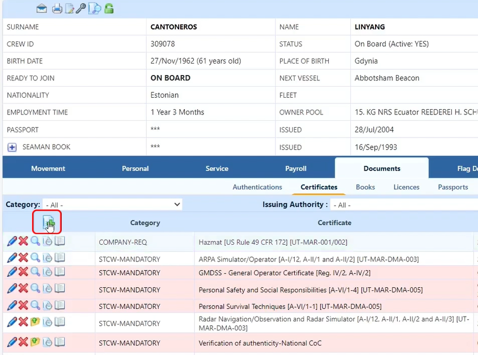Screen dimensions: 478x355
Task: Open book icon on Hazmat row
Action: [x=60, y=241]
